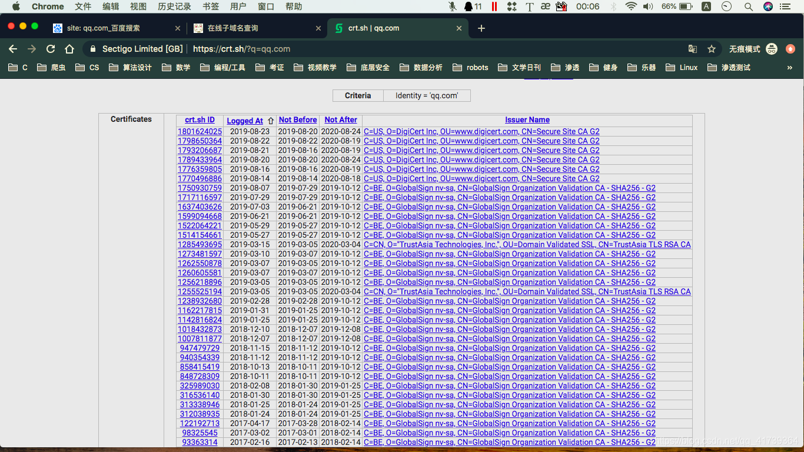
Task: Click the incognito mode icon
Action: pos(771,49)
